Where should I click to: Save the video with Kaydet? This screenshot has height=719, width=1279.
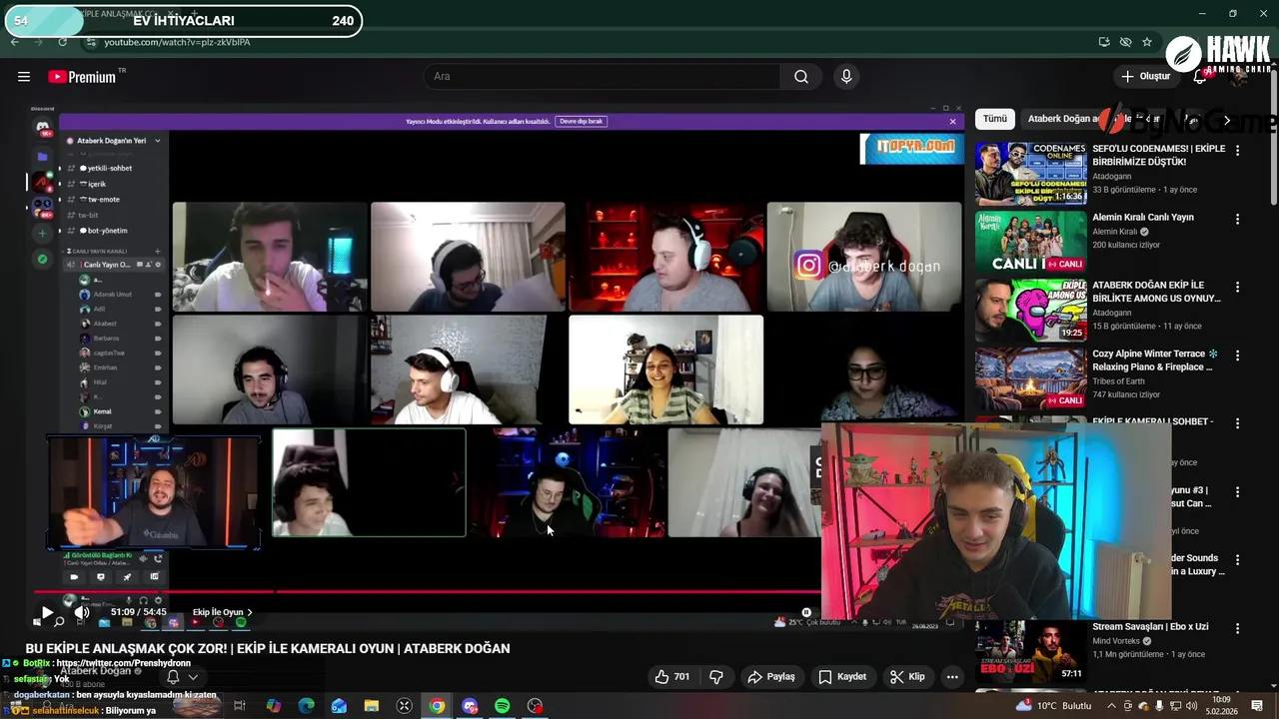point(842,677)
